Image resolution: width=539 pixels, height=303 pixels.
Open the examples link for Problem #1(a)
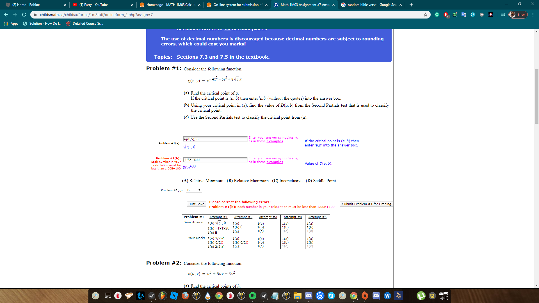(x=275, y=141)
